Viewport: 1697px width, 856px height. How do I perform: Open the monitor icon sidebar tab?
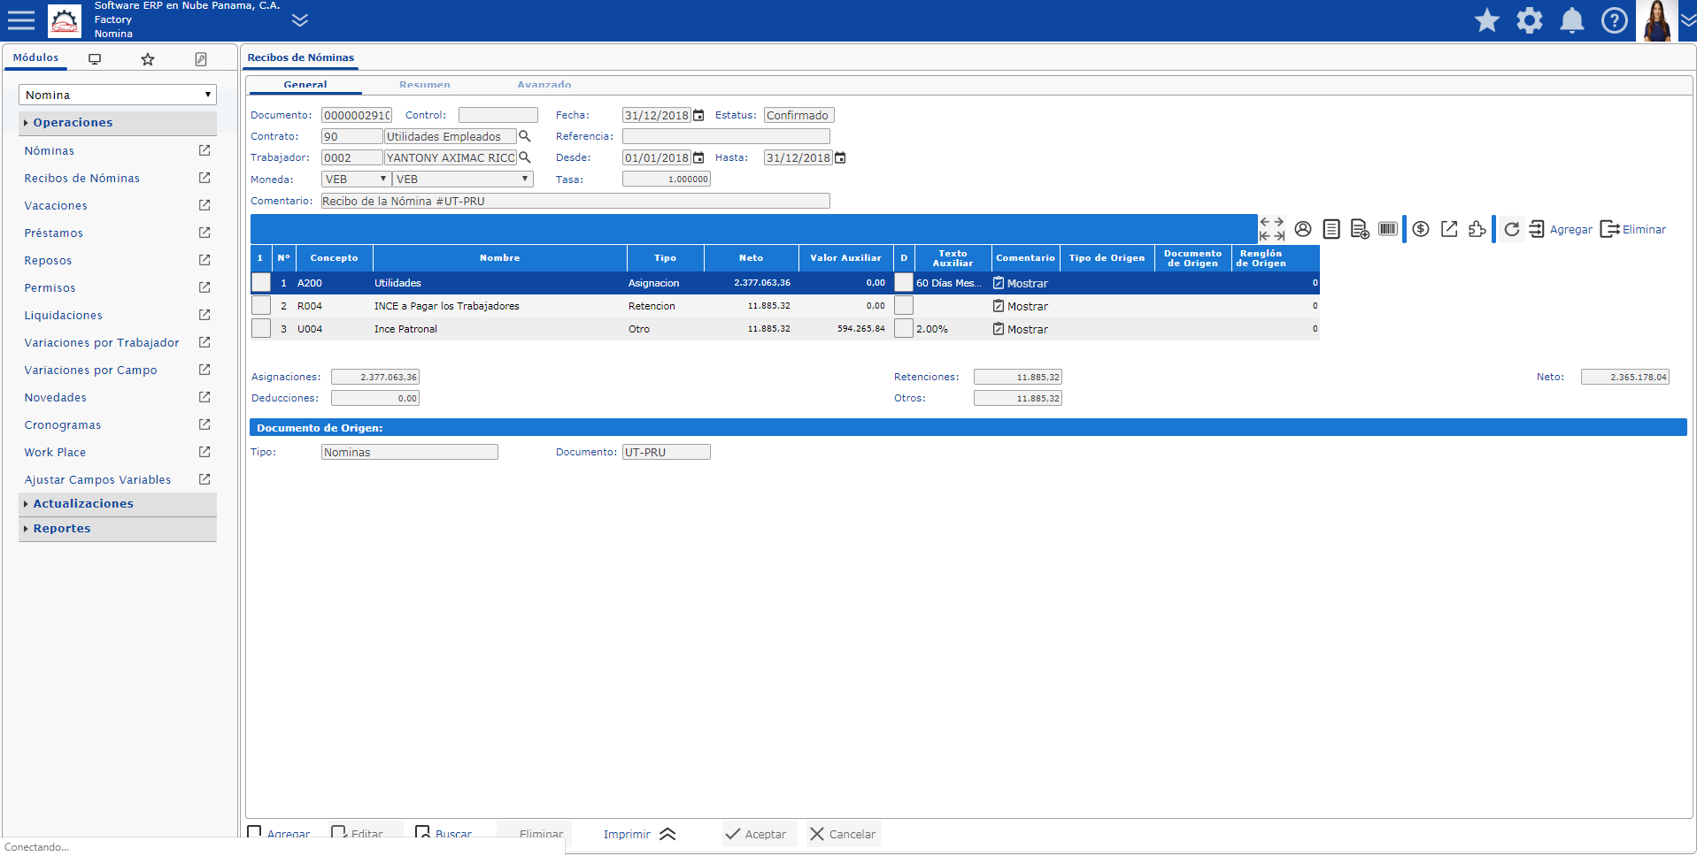click(95, 59)
